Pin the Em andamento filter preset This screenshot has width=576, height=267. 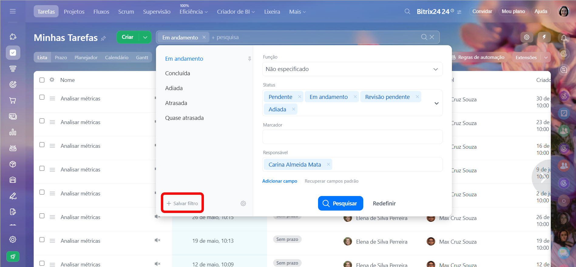click(x=249, y=59)
